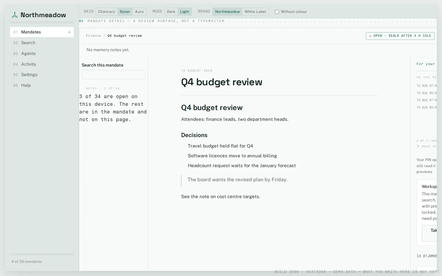The image size is (442, 276).
Task: Click the Headcount request decision line
Action: 242,166
